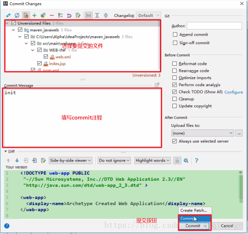Collapse the maven_javaweb tree node
Screen dimensions: 248x234
point(13,30)
